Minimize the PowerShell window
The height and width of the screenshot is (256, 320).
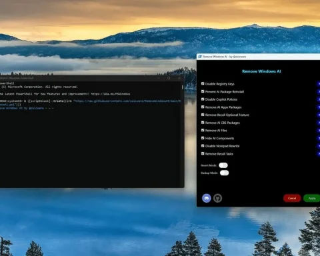coord(159,78)
